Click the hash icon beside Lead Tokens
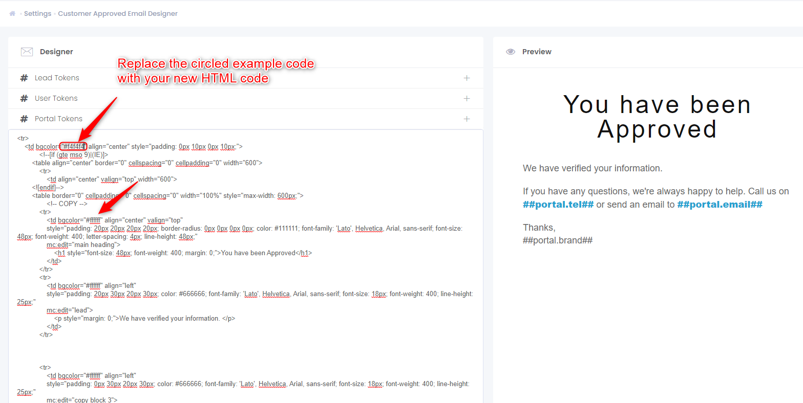This screenshot has width=803, height=403. 24,78
